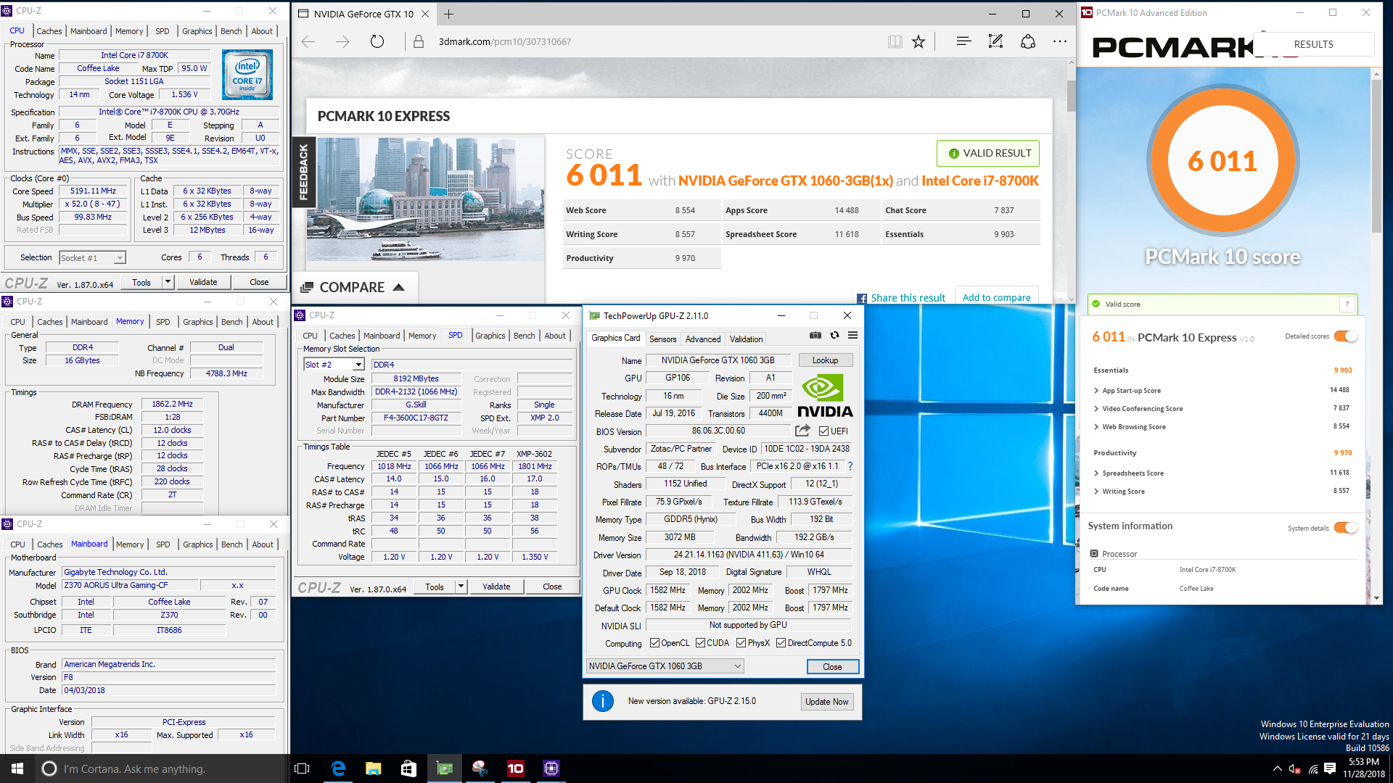Expand the COMPARE panel

(x=353, y=288)
